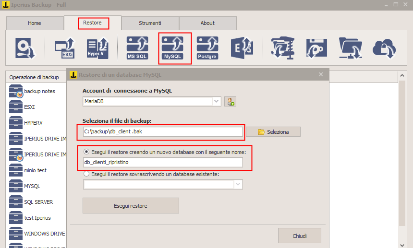Open the zip file restore tool
Viewport: 413px width, 248px height.
click(x=283, y=48)
